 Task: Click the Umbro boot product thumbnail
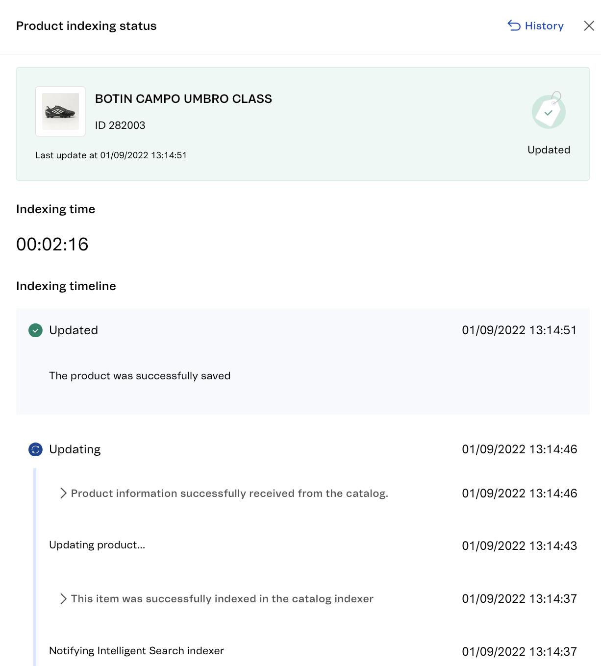coord(60,112)
